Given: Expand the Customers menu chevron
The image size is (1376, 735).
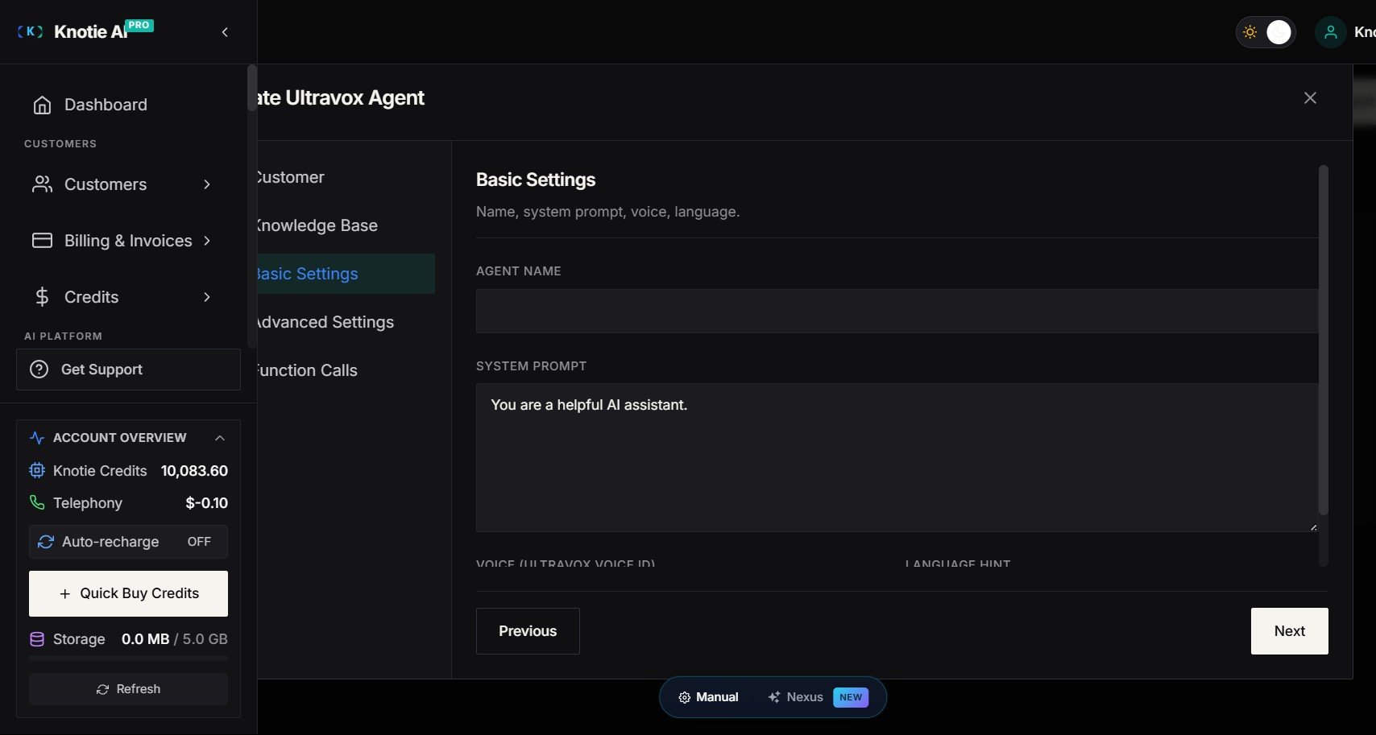Looking at the screenshot, I should coord(207,184).
